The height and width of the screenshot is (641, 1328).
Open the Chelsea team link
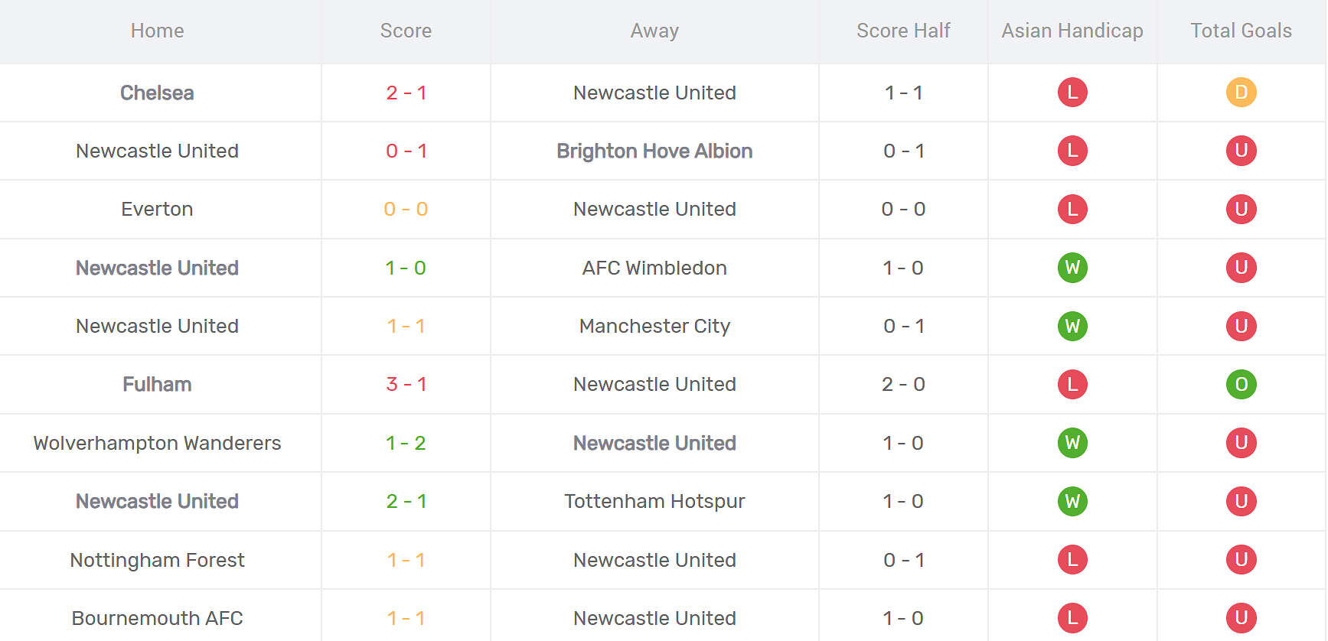click(x=157, y=93)
